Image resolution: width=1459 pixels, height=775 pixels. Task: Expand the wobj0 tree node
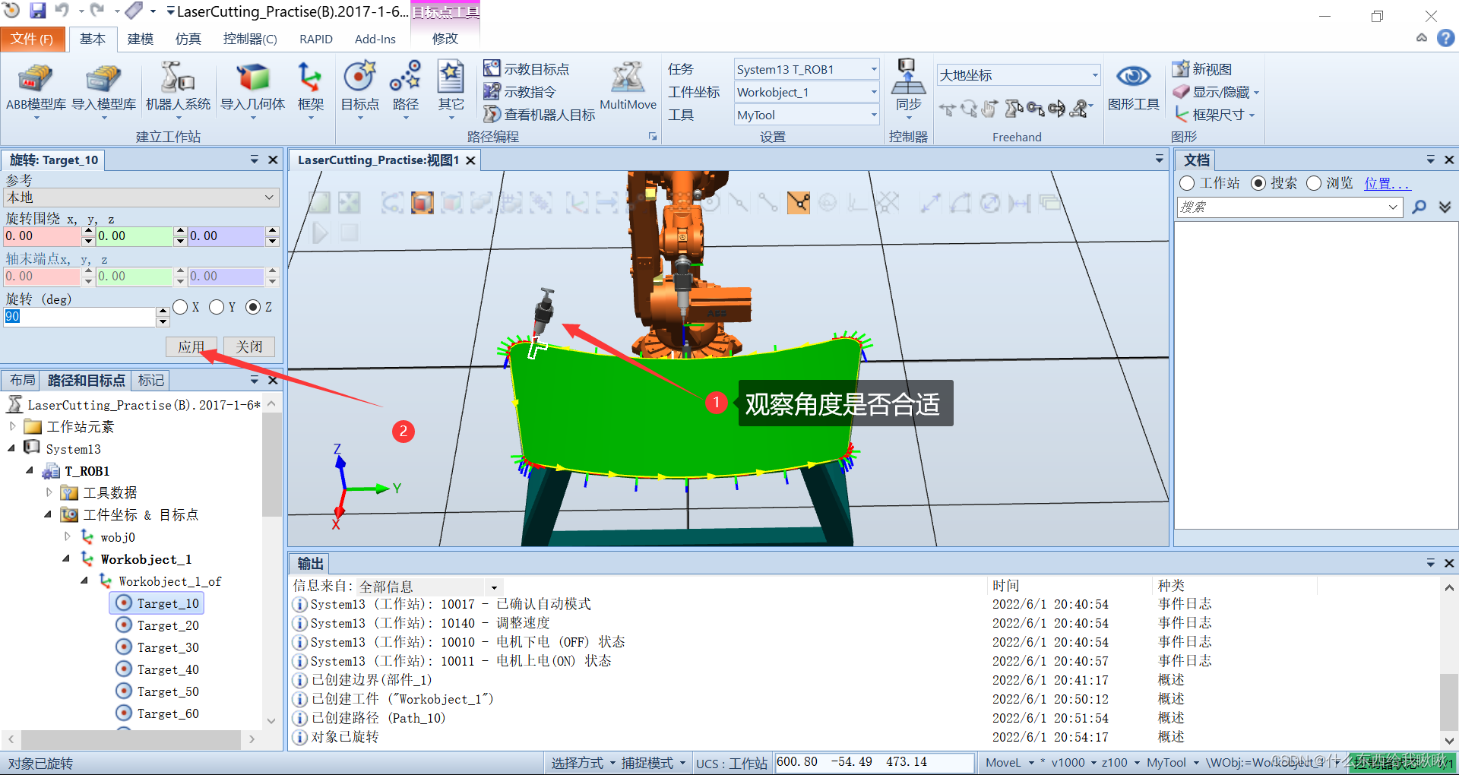click(x=68, y=536)
